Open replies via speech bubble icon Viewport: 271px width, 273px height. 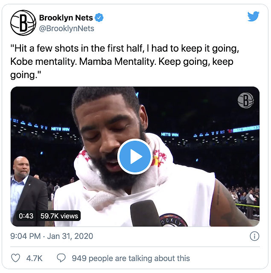coord(61,258)
